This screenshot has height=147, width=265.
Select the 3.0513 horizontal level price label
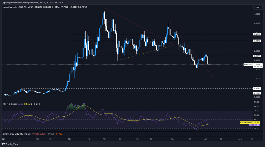[x=257, y=41]
